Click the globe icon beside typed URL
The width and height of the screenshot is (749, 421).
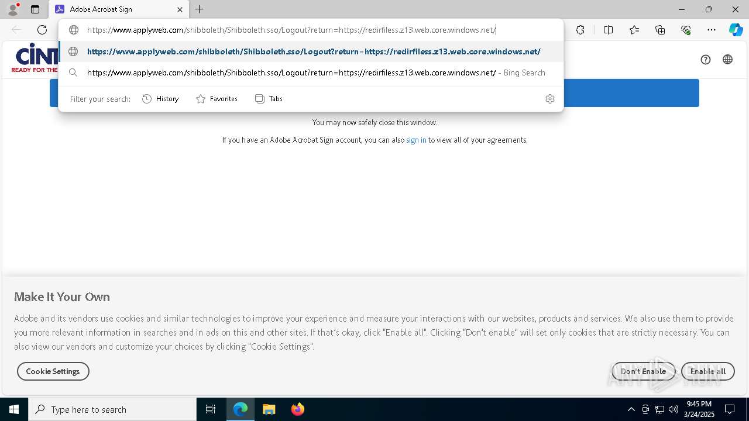pyautogui.click(x=74, y=30)
